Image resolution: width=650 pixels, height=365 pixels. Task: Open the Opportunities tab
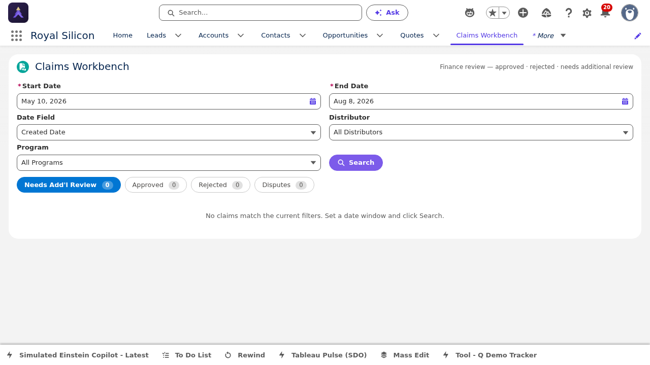pyautogui.click(x=345, y=35)
